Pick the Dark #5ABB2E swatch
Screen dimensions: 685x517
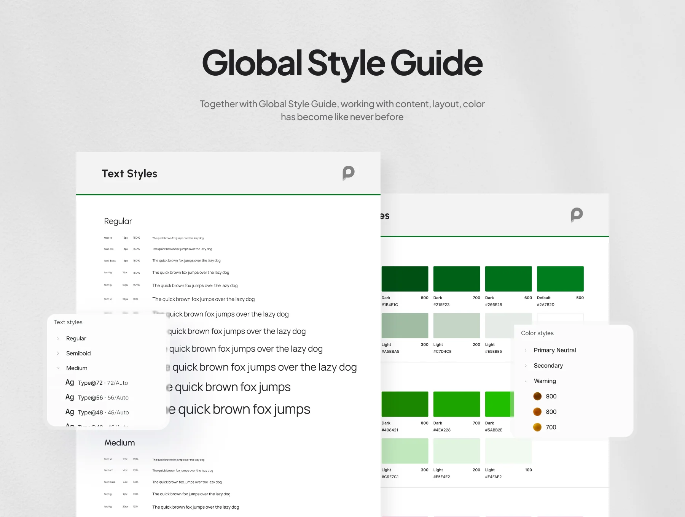coord(499,404)
